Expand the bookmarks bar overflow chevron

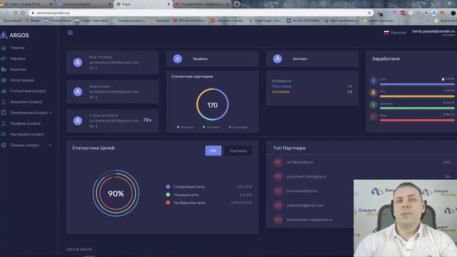tap(428, 21)
